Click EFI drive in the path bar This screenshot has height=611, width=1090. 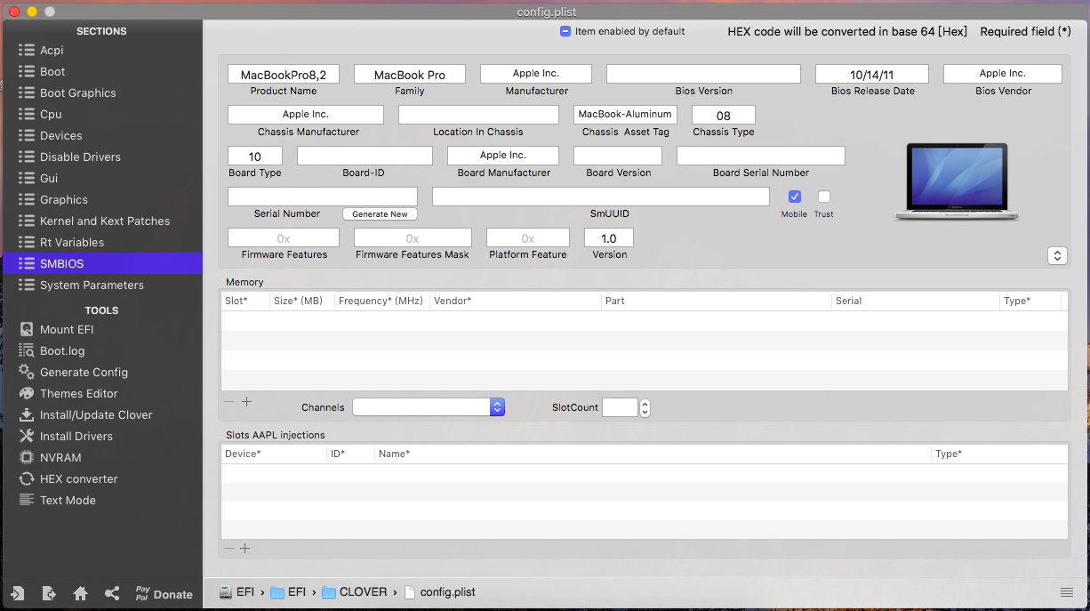[237, 591]
